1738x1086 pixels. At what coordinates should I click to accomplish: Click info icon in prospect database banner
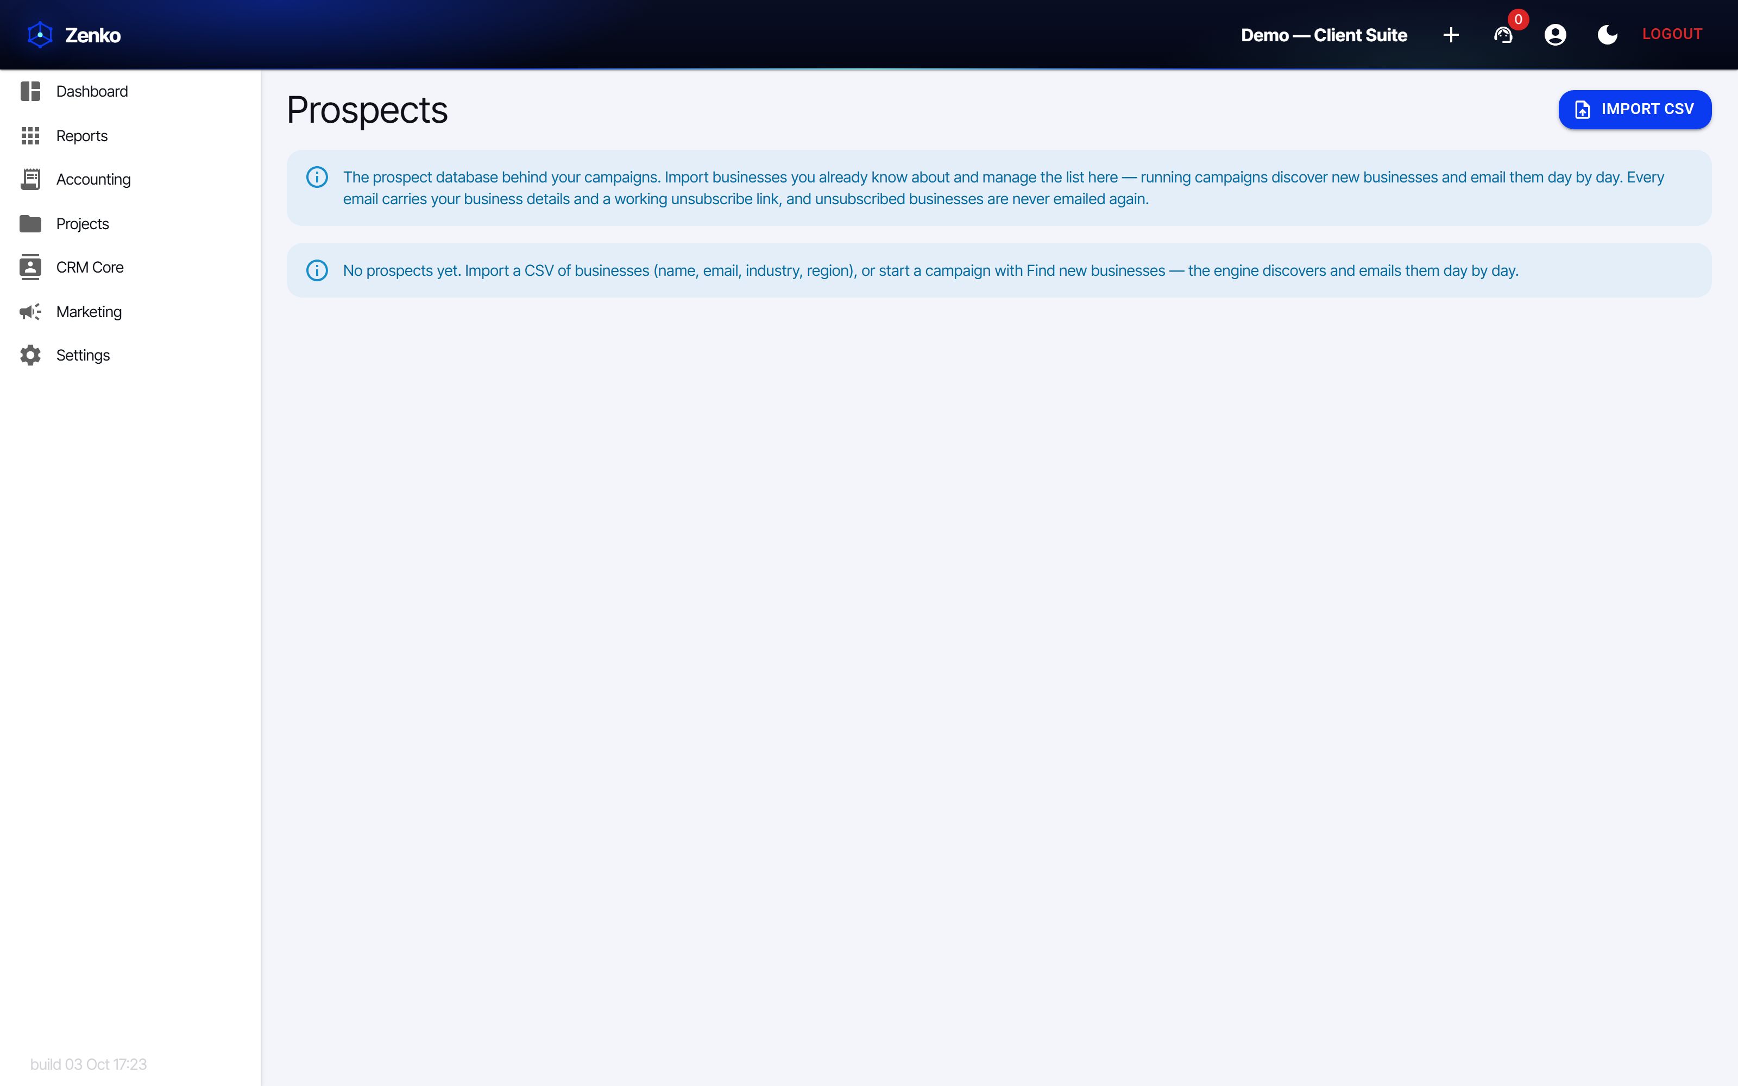tap(317, 178)
